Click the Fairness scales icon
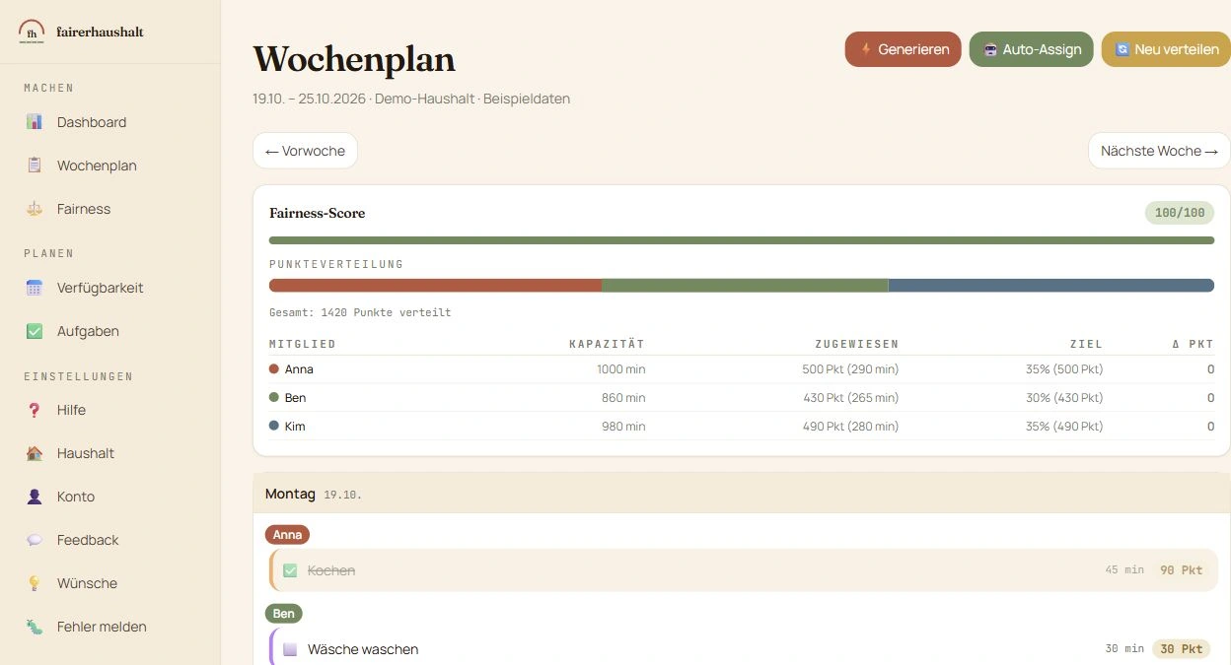The height and width of the screenshot is (665, 1231). point(35,209)
